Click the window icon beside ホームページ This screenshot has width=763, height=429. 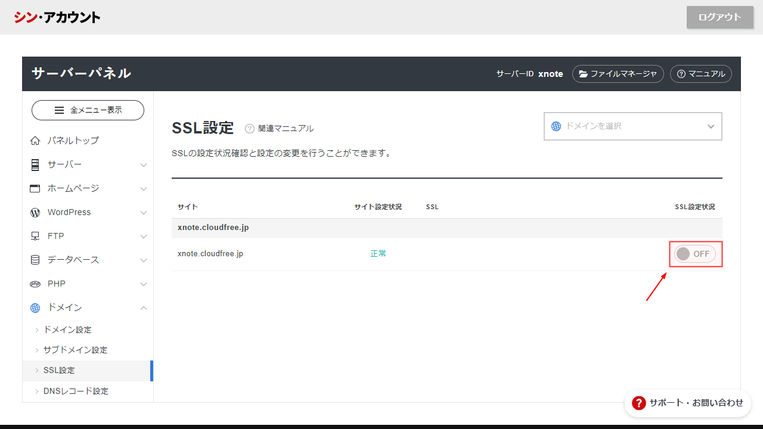pos(35,188)
